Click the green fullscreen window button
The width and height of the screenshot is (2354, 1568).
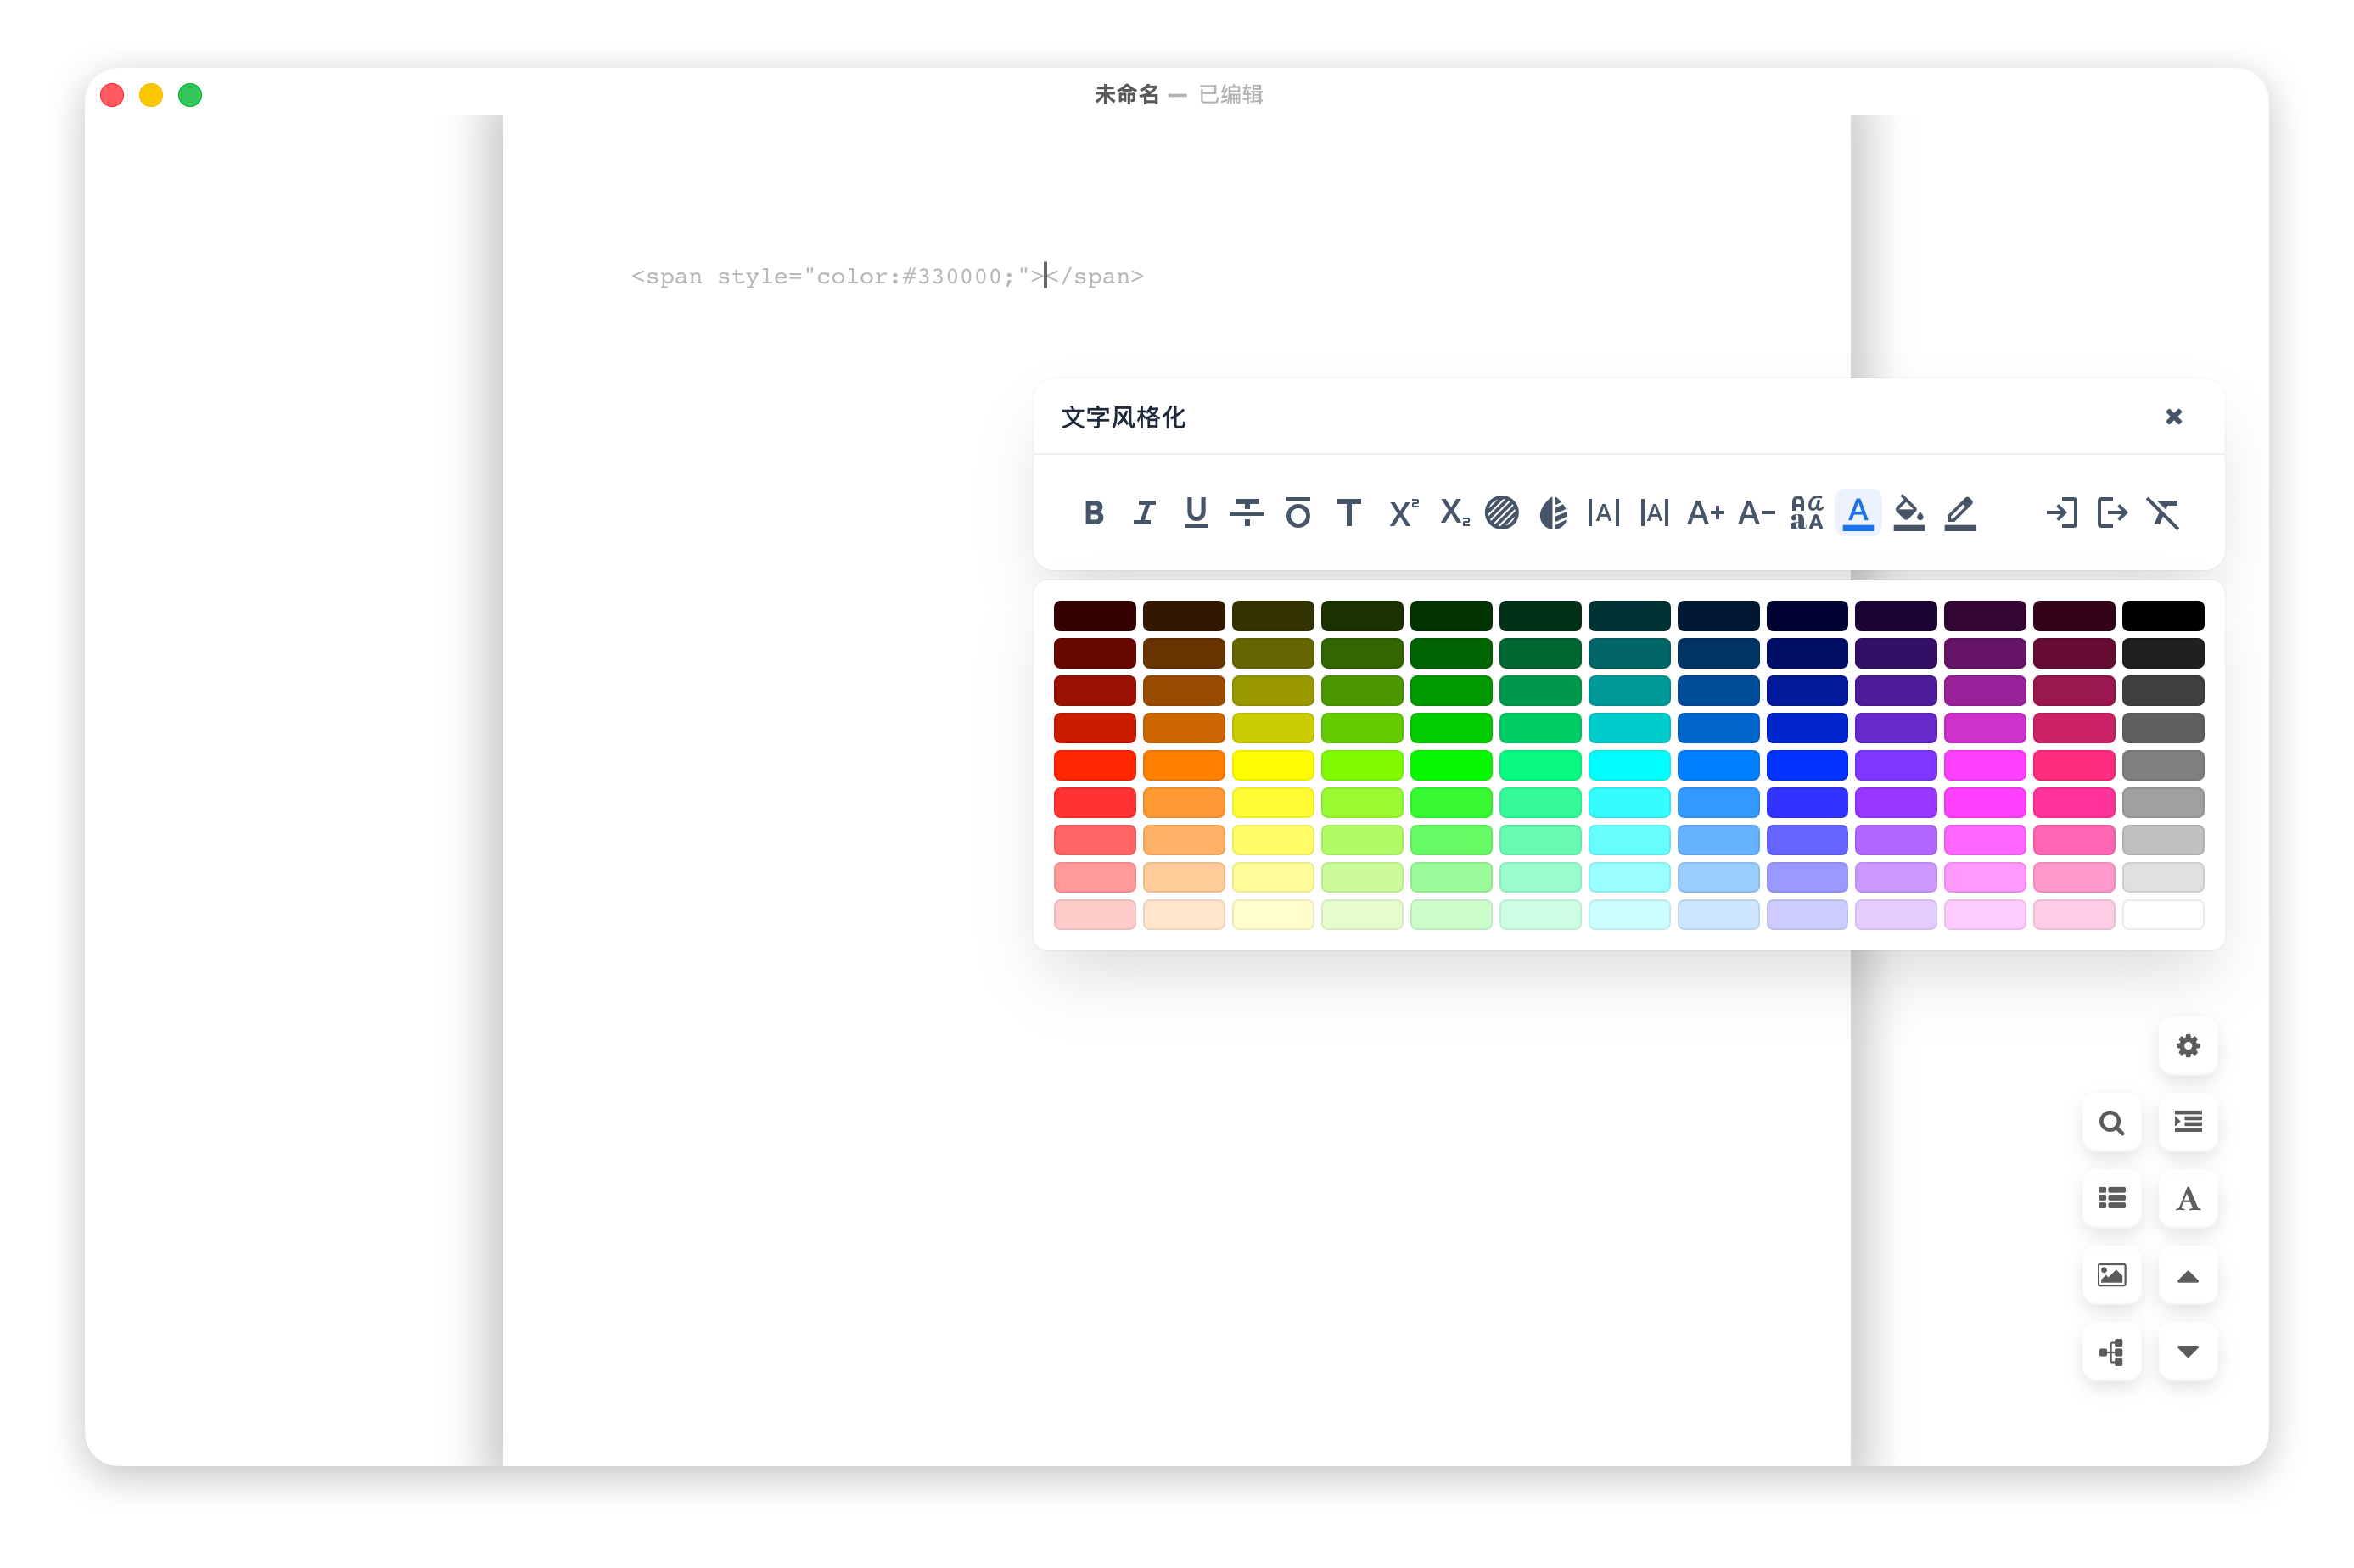click(x=190, y=95)
